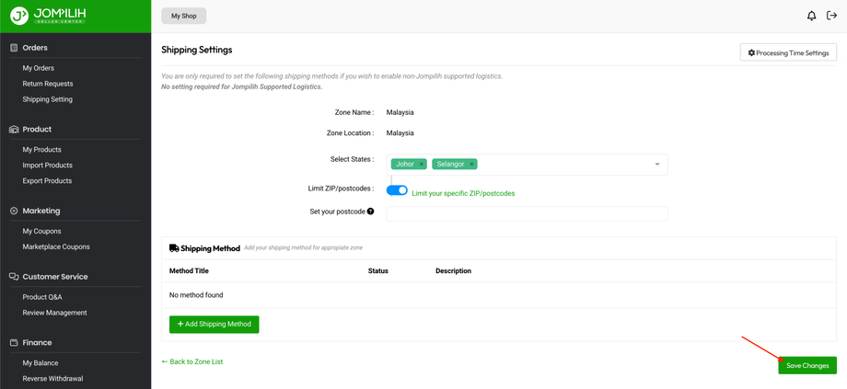Follow the Back to Zone List link
Viewport: 847px width, 389px height.
pyautogui.click(x=192, y=362)
